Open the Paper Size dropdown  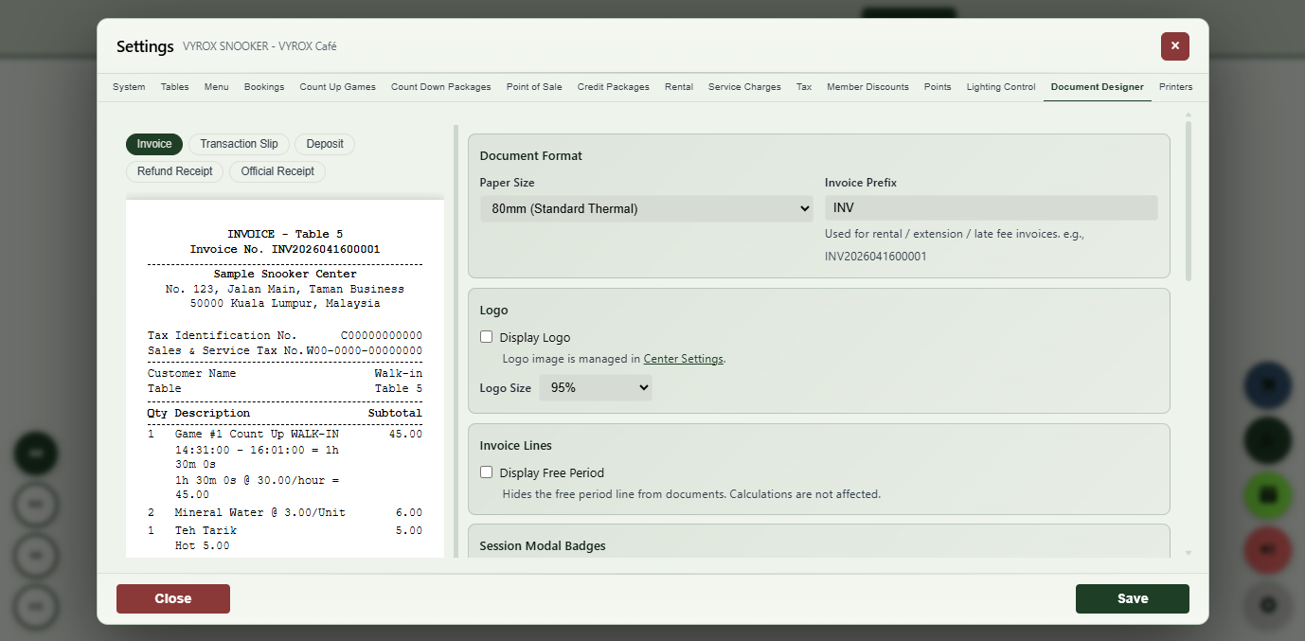pyautogui.click(x=646, y=208)
